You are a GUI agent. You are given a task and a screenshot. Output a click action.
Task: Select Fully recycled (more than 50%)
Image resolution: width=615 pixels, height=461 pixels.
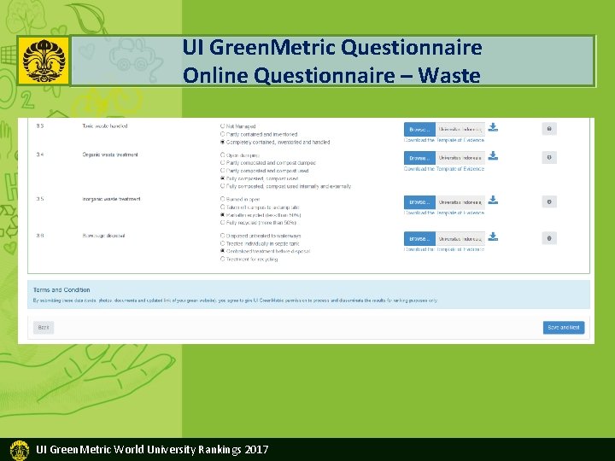[x=222, y=223]
